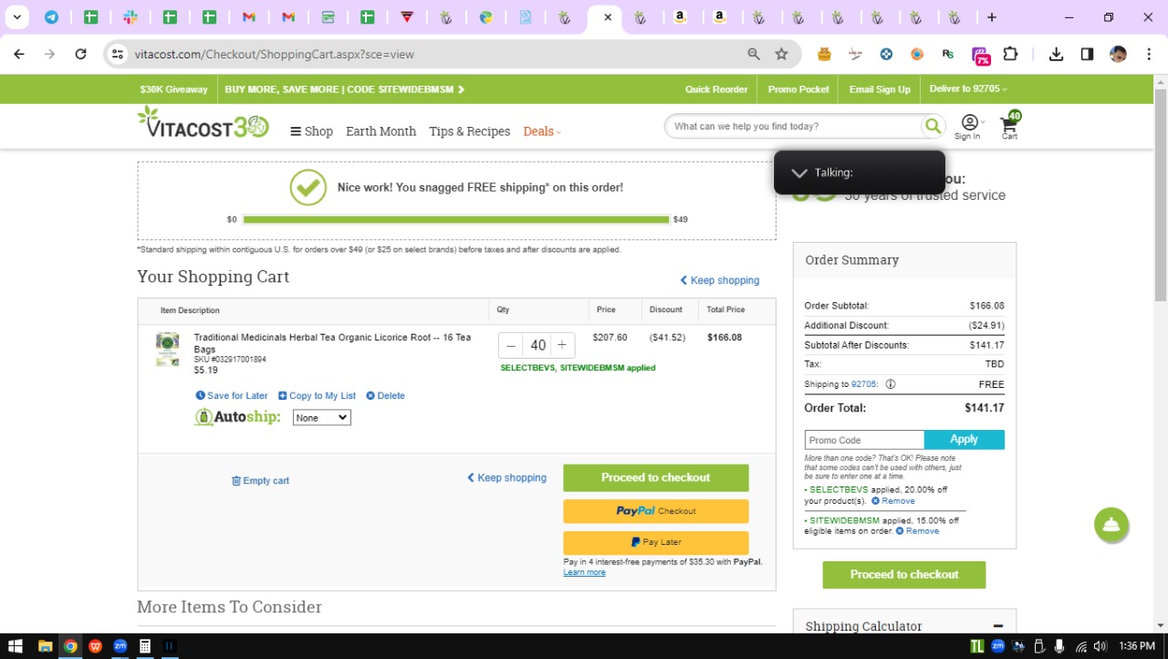
Task: Click the green search magnifier button
Action: [933, 126]
